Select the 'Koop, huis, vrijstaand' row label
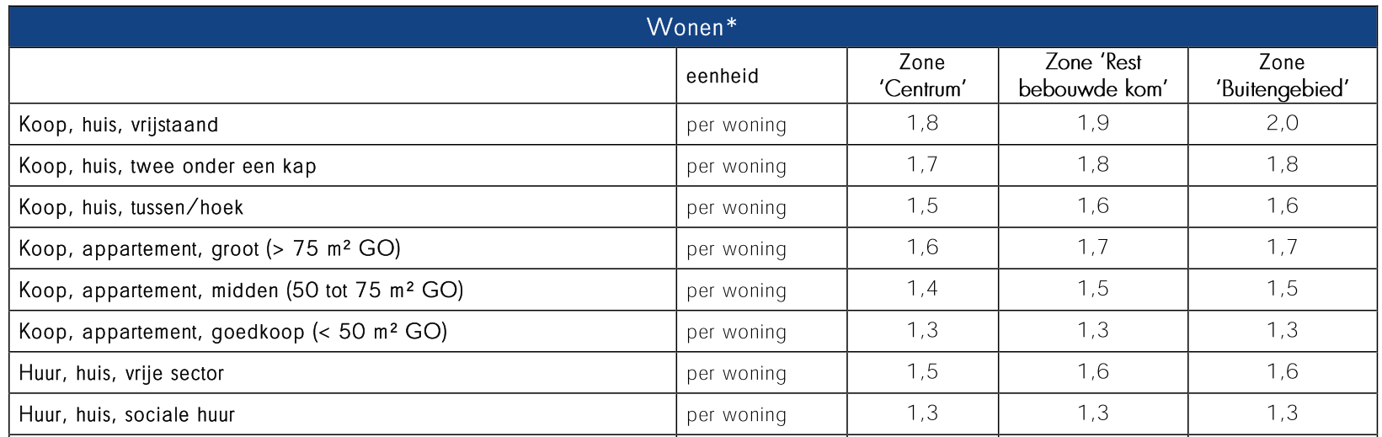This screenshot has height=437, width=1382. (119, 125)
